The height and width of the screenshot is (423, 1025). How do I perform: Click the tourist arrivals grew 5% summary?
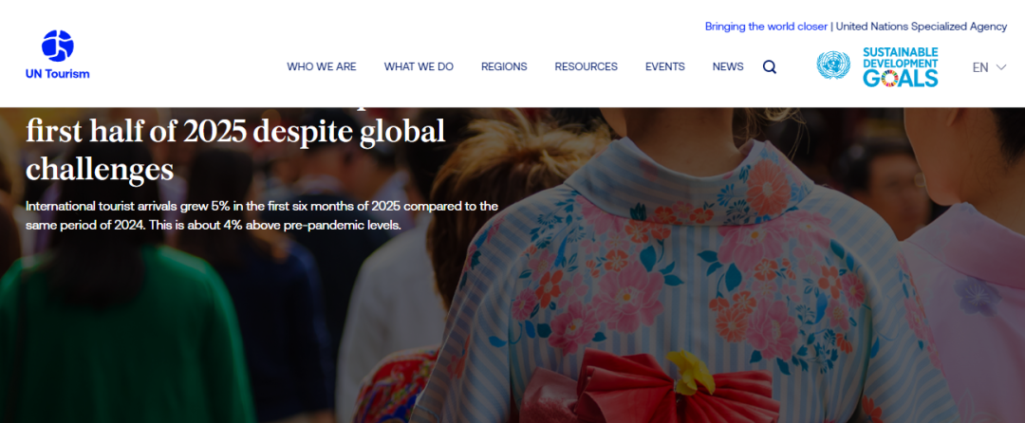[262, 215]
